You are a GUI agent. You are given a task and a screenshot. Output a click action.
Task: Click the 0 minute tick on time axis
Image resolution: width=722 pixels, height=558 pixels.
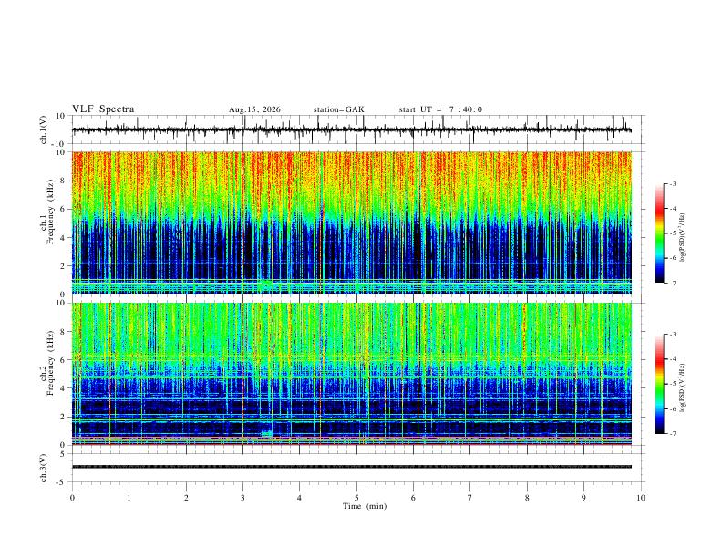(x=72, y=498)
